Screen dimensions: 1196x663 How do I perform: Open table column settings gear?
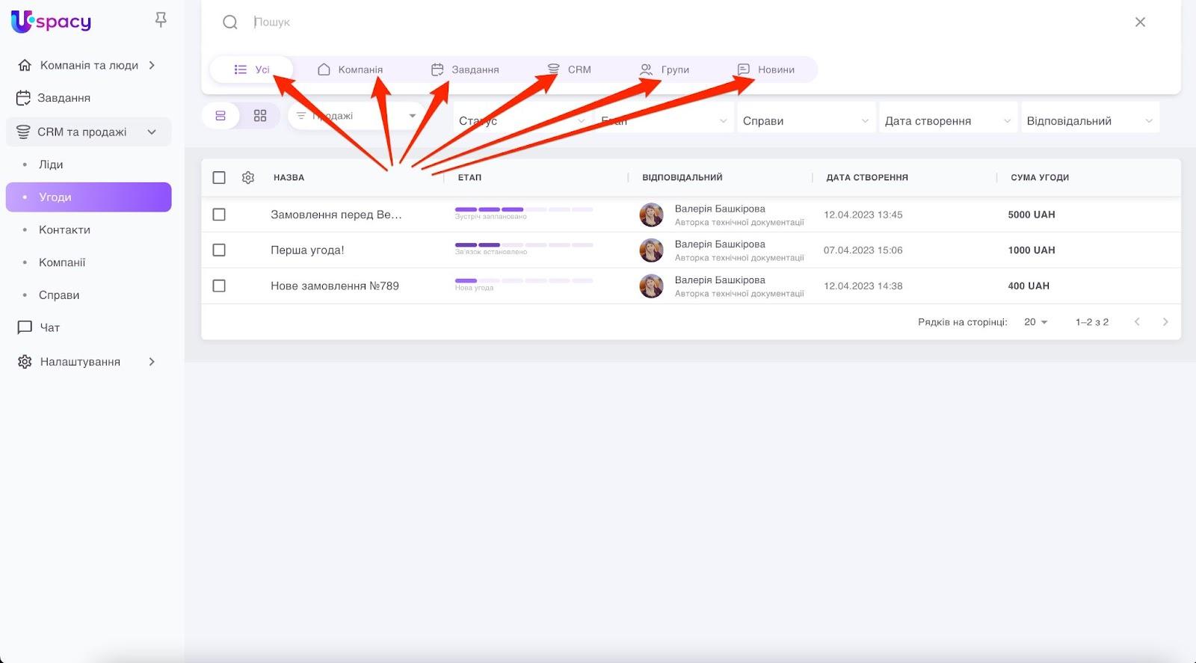click(248, 178)
